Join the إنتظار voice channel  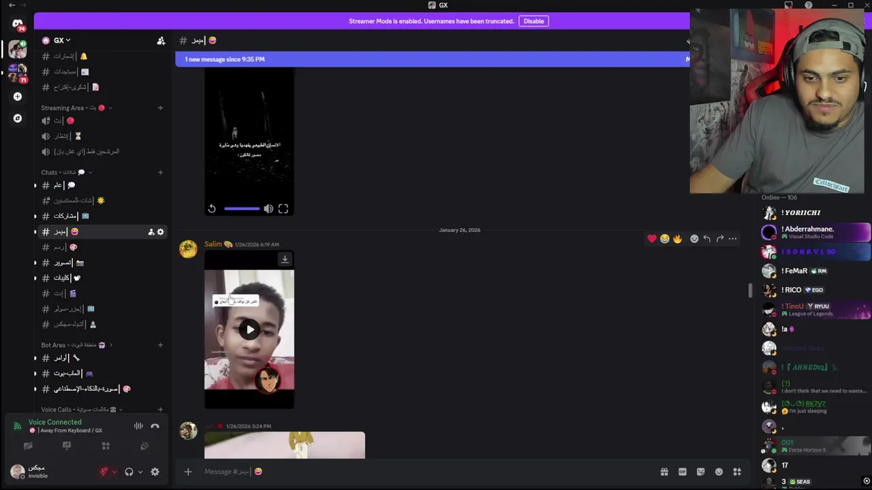tap(101, 136)
